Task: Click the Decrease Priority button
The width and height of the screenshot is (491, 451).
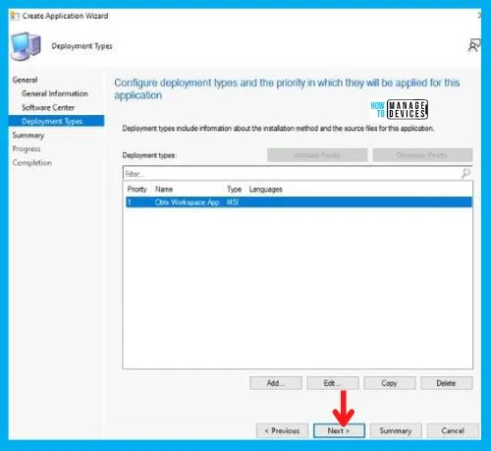Action: 422,155
